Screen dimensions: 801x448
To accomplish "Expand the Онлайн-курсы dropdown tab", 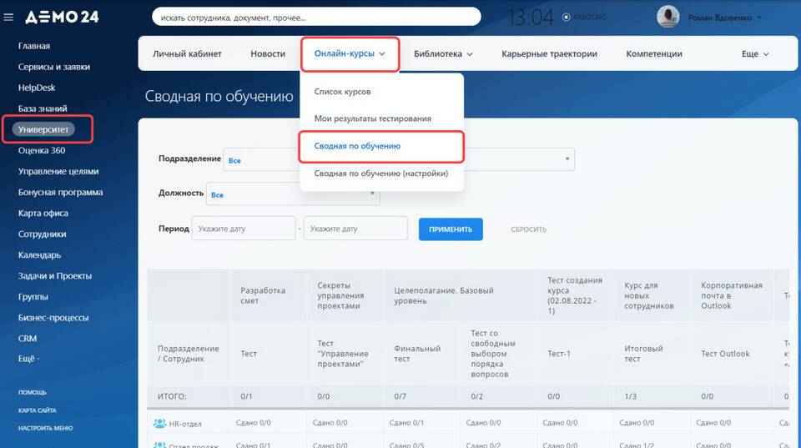I will pyautogui.click(x=350, y=54).
